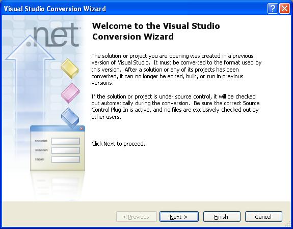Click the Welcome heading text
293x229 pixels.
(156, 31)
